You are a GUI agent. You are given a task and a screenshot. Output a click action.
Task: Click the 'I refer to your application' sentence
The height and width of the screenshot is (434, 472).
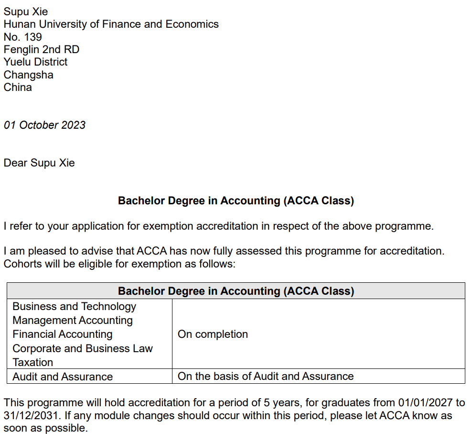tap(218, 226)
